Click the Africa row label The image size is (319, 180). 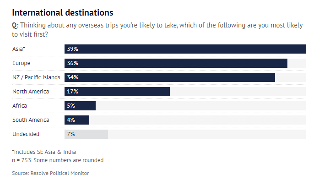coord(20,106)
